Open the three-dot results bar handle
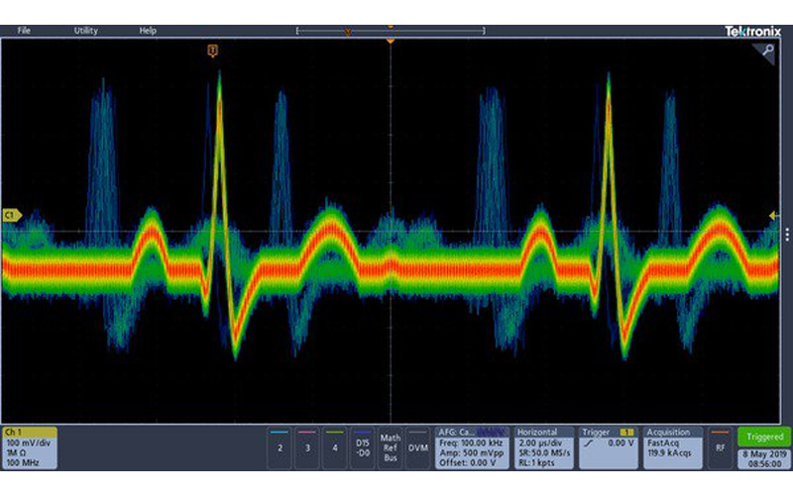The image size is (793, 495). click(x=787, y=235)
